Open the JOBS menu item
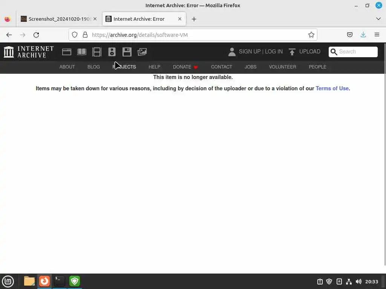 click(x=250, y=67)
